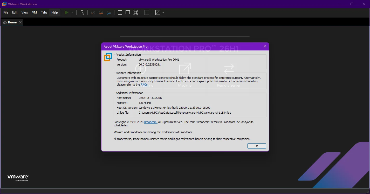The height and width of the screenshot is (194, 370).
Task: Click the "Memory:" label
Action: click(x=122, y=103)
